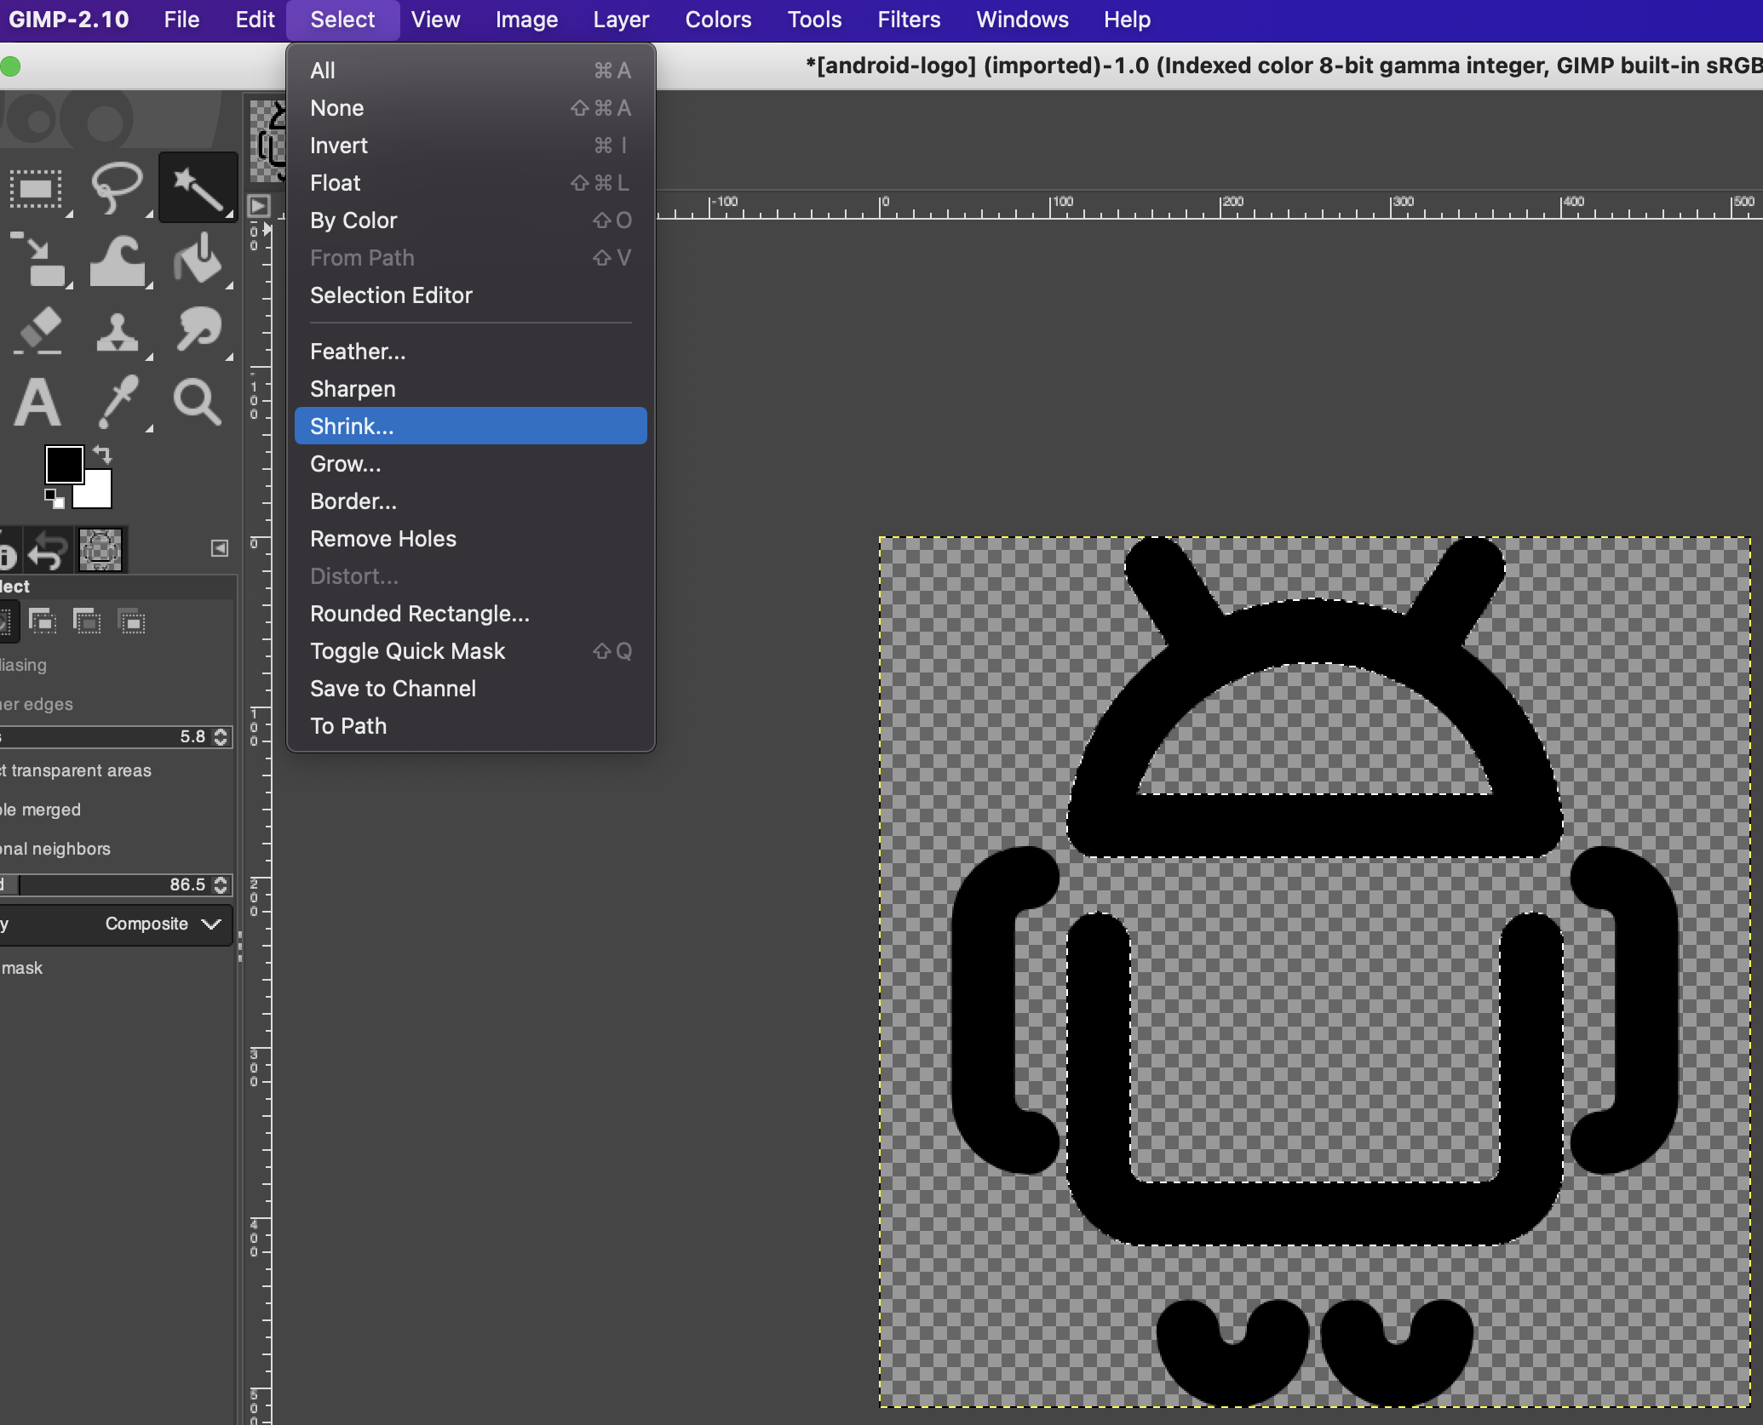Image resolution: width=1763 pixels, height=1425 pixels.
Task: Select the Fuzzy Select magic wand tool
Action: tap(198, 188)
